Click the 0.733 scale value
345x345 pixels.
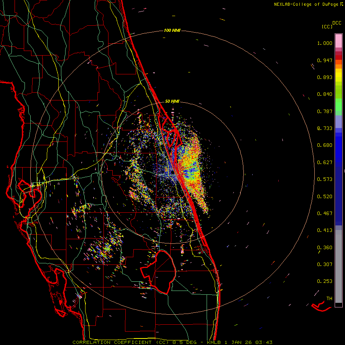point(325,128)
